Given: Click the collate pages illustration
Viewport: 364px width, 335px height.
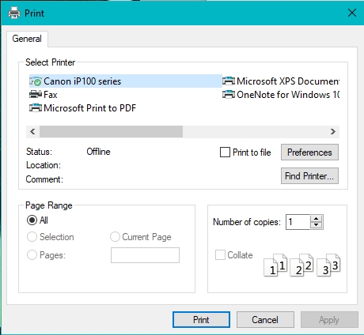Looking at the screenshot, I should (302, 265).
